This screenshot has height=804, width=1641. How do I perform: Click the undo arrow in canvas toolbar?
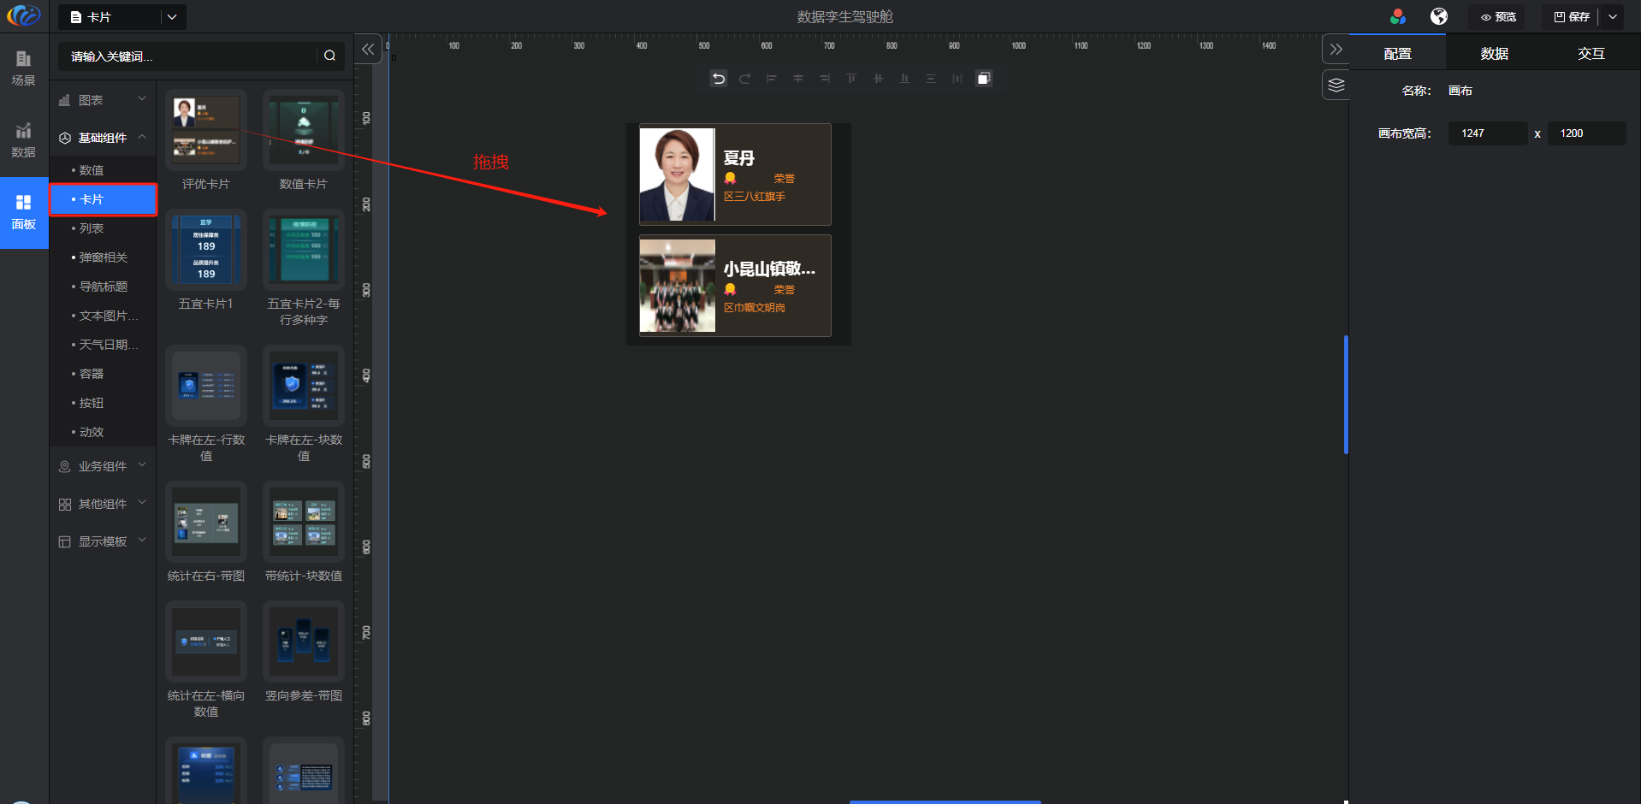coord(719,79)
